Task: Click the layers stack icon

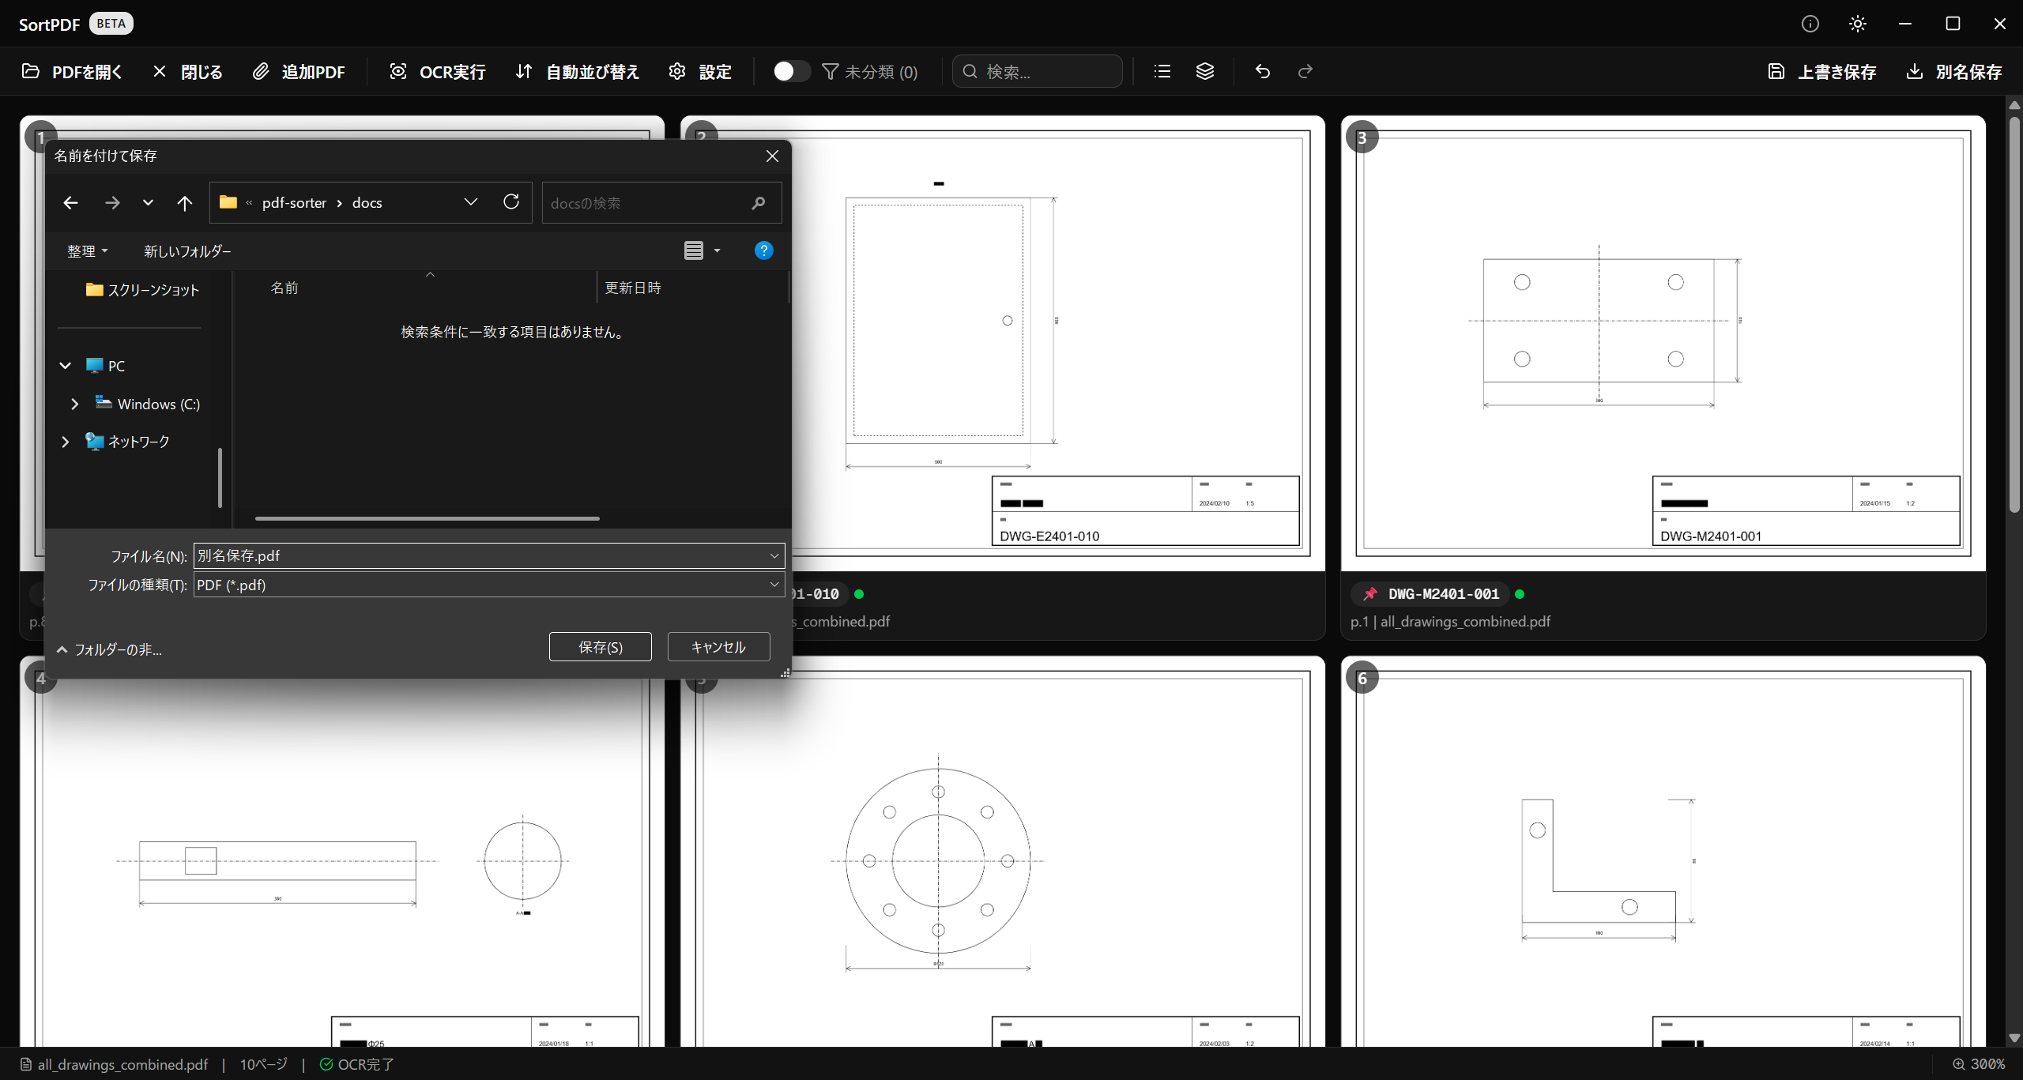Action: point(1204,72)
